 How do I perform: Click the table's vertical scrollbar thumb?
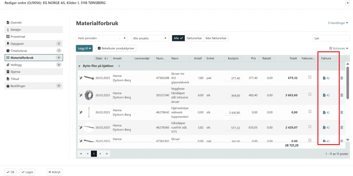coord(347,83)
